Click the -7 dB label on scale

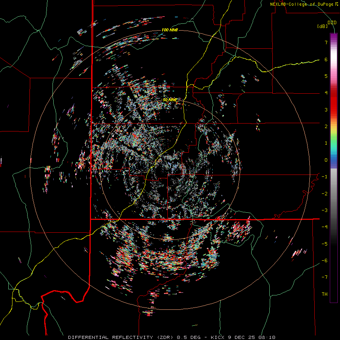pyautogui.click(x=325, y=277)
